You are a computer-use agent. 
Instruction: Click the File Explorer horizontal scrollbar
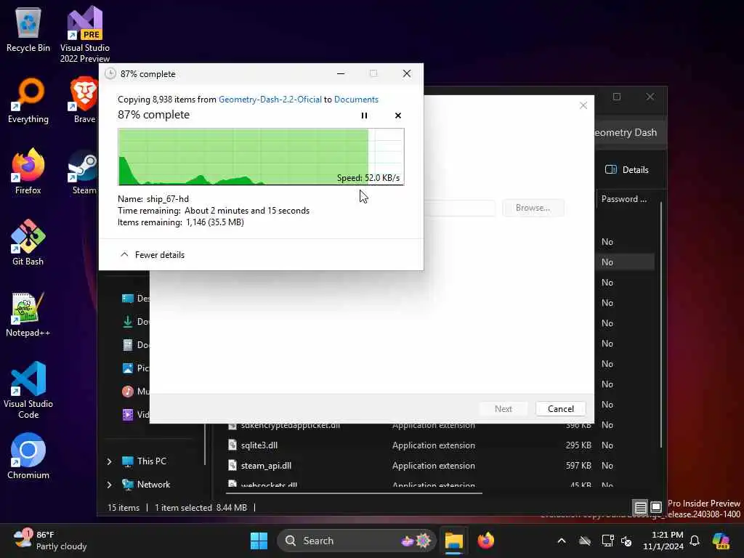pos(355,493)
